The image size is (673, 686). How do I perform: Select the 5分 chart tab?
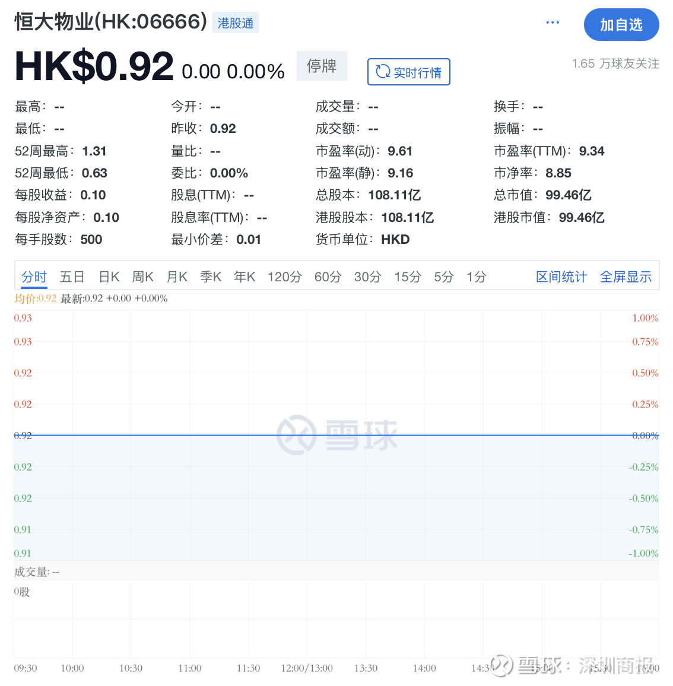click(x=444, y=277)
